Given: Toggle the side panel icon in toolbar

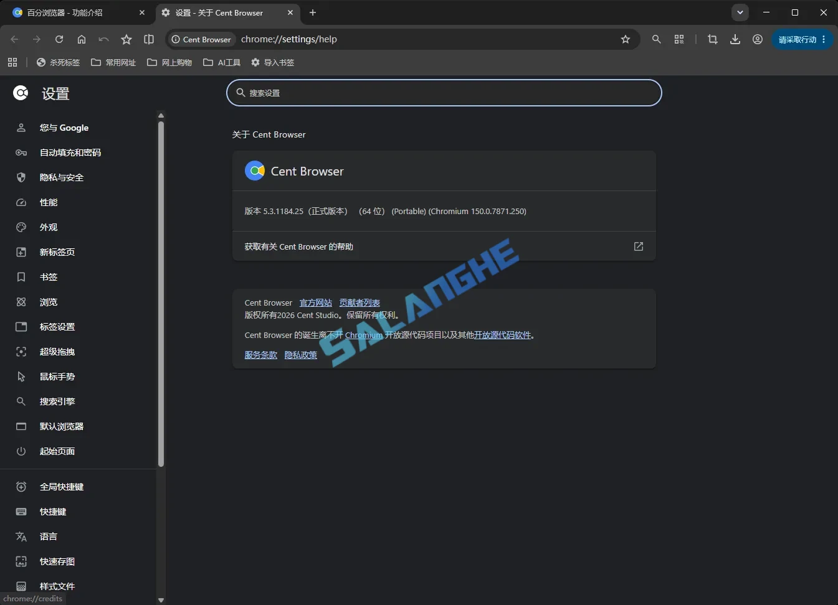Looking at the screenshot, I should pos(149,39).
